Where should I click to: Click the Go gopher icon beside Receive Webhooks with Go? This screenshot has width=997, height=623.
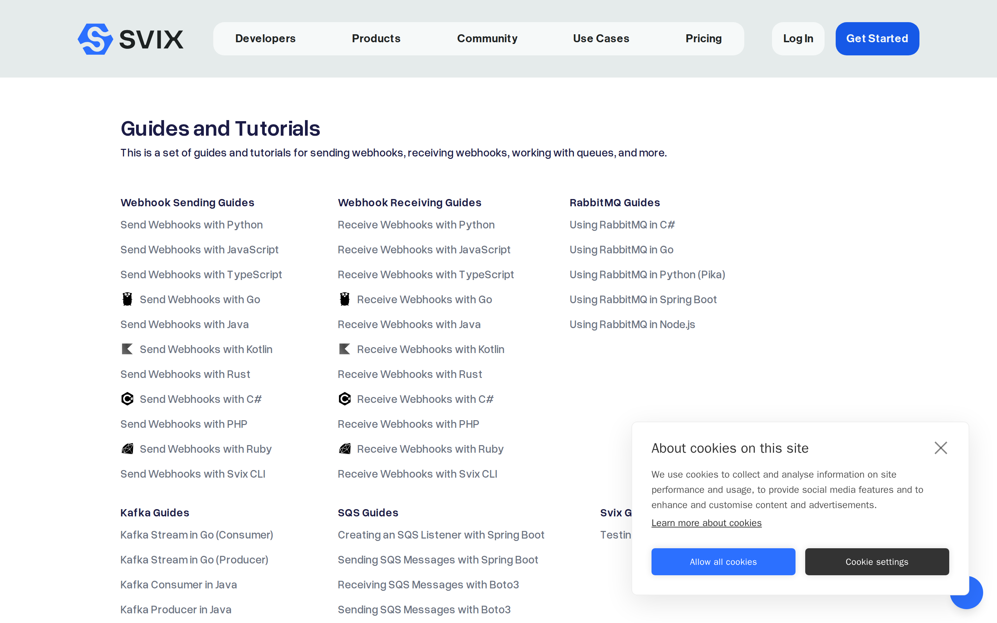345,299
